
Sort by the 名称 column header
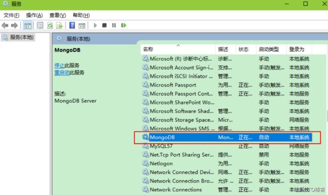[178, 49]
